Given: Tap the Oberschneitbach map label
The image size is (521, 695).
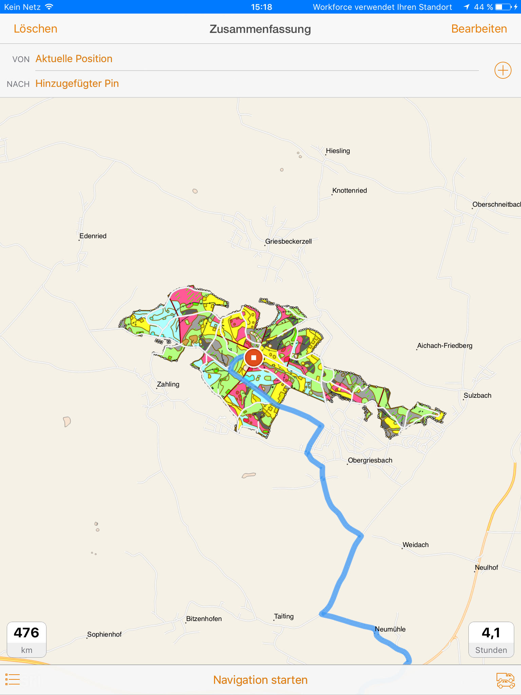Looking at the screenshot, I should coord(497,204).
